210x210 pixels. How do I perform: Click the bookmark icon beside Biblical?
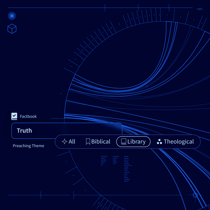(x=88, y=142)
